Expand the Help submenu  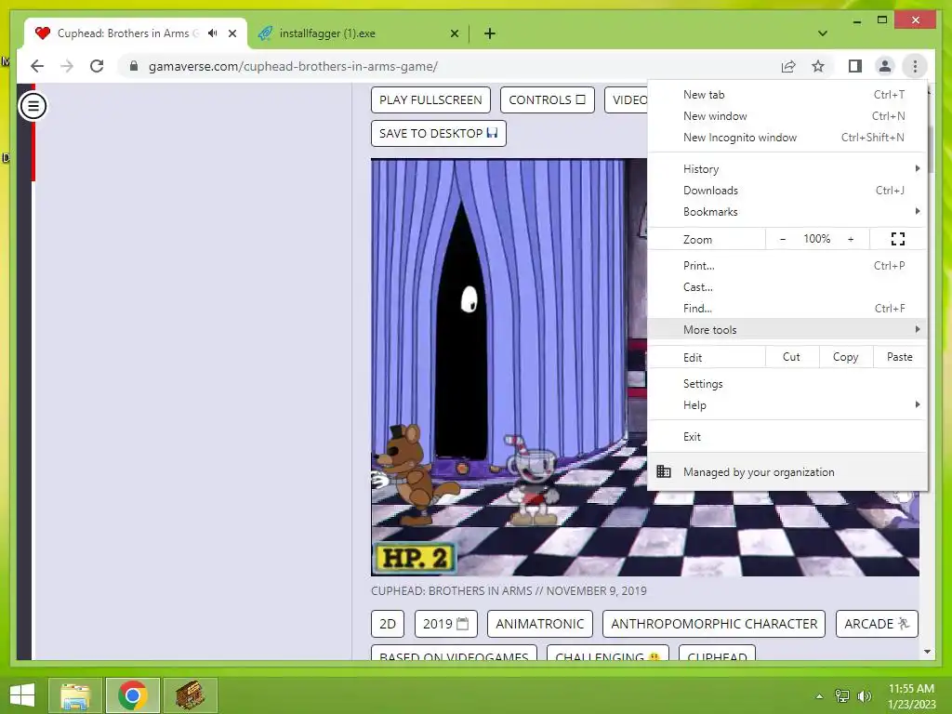(787, 405)
